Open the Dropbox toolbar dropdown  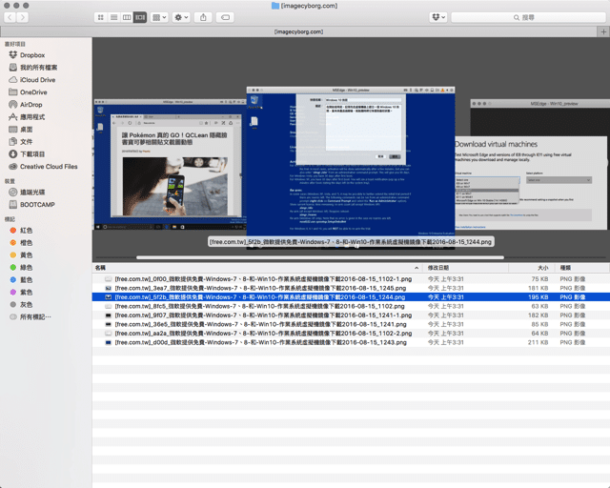coord(437,17)
